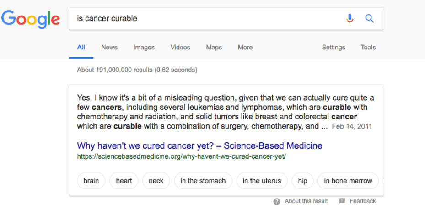425x210 pixels.
Task: Switch to the News tab
Action: 109,48
